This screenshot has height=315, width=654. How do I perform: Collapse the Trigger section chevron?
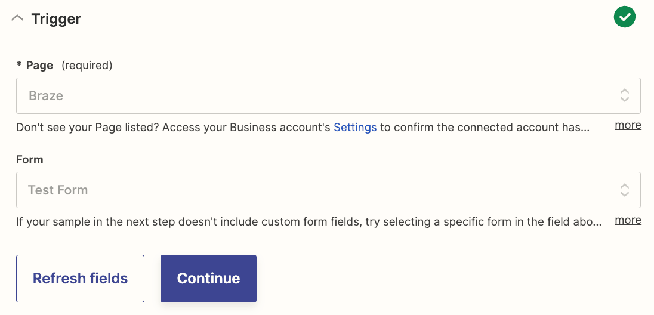click(17, 18)
